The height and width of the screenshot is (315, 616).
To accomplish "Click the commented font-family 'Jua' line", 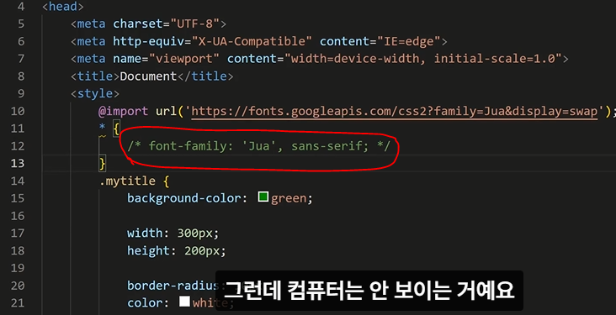I will tap(258, 146).
